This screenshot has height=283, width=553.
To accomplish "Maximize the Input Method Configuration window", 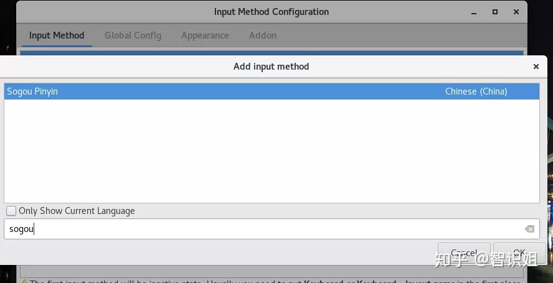I will point(495,12).
